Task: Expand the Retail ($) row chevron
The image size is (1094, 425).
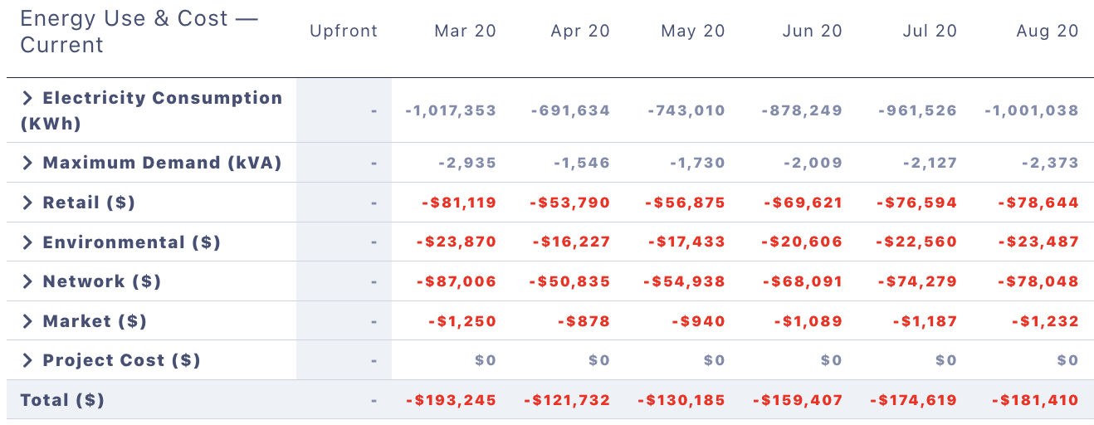Action: tap(27, 203)
